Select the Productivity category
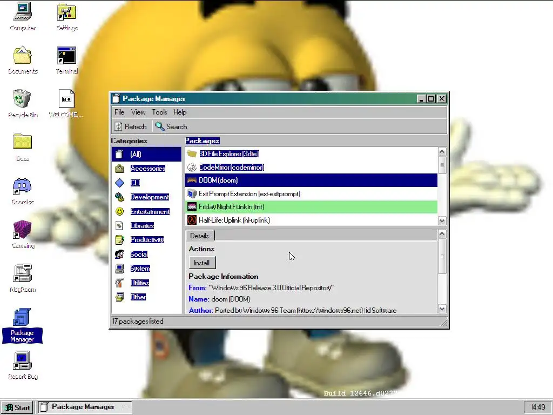Screen dimensions: 553x415 click(x=147, y=239)
